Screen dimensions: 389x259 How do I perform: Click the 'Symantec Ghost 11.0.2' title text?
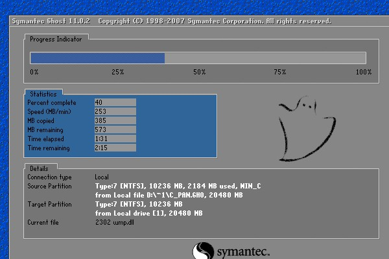[x=51, y=21]
